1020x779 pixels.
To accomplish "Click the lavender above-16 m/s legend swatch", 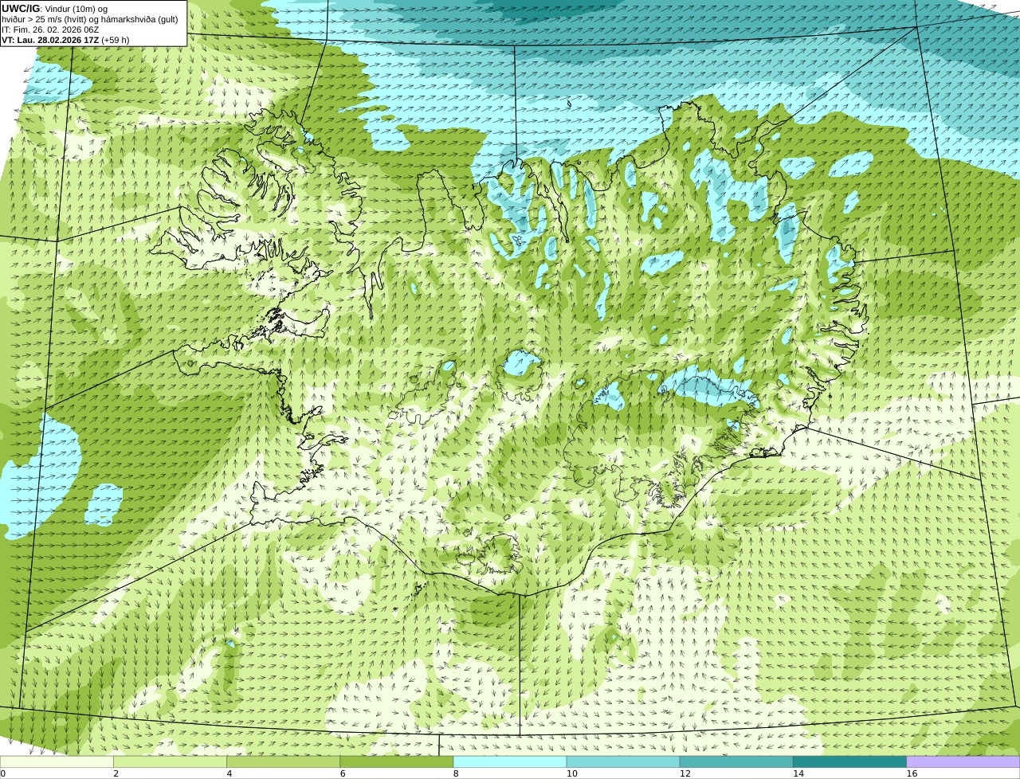I will (x=963, y=761).
